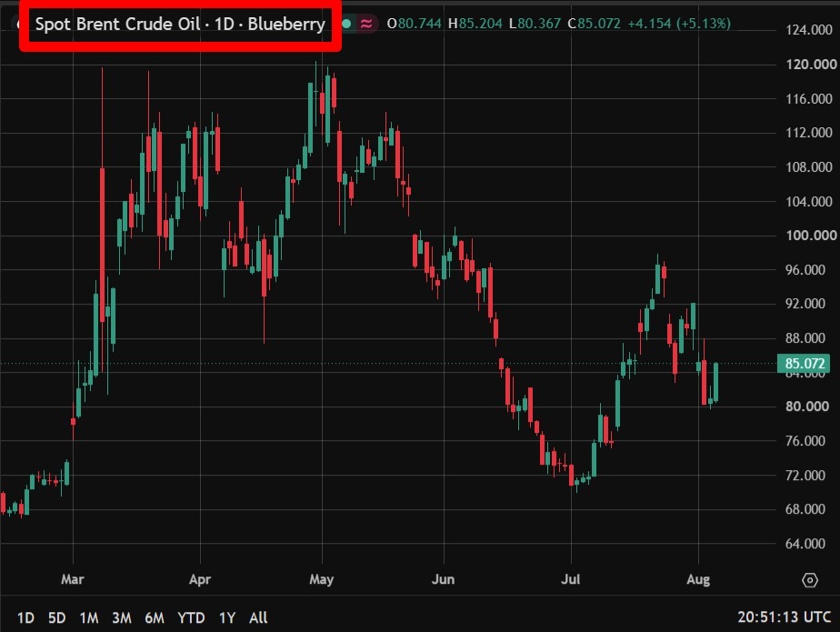Click the 124.000 price scale label
840x632 pixels.
coord(808,30)
